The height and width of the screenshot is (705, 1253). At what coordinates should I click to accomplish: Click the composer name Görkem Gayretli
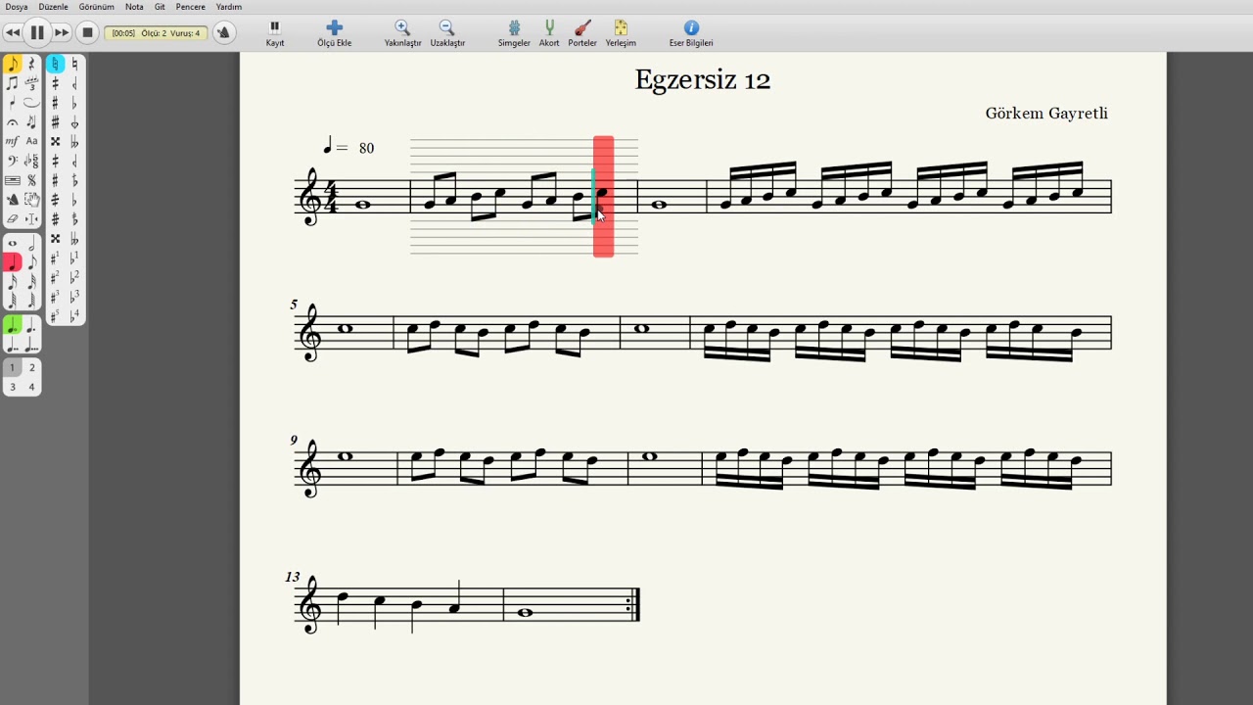[1046, 114]
